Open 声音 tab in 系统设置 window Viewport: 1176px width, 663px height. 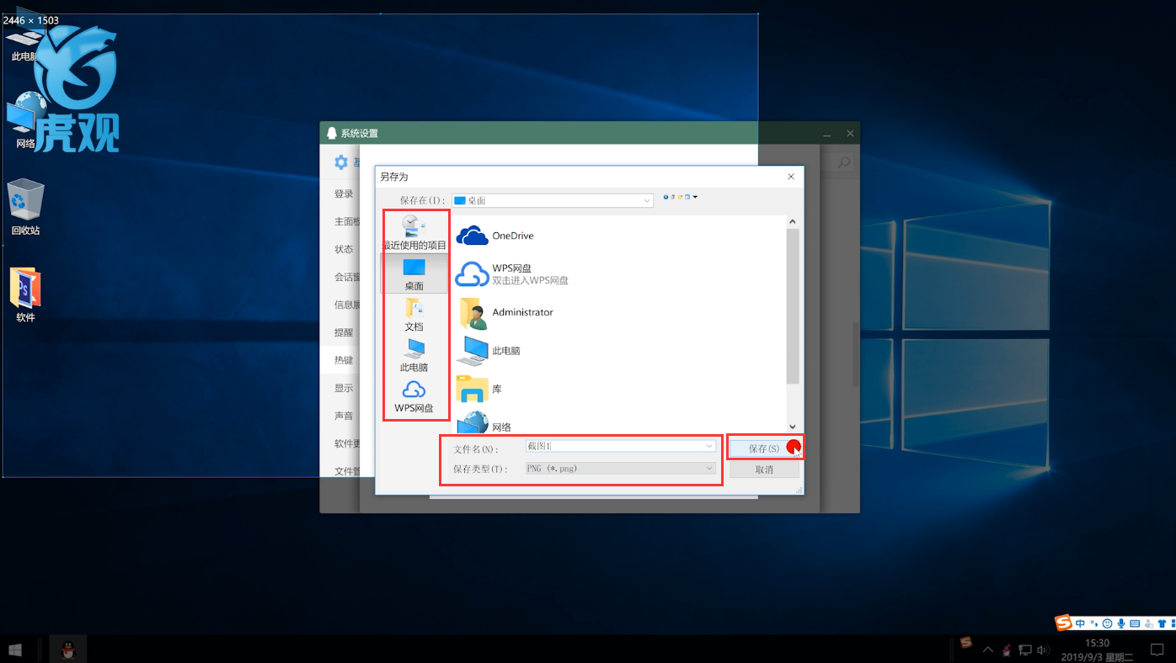344,416
